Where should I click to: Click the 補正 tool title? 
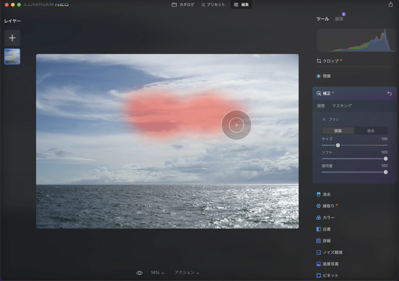pyautogui.click(x=327, y=93)
